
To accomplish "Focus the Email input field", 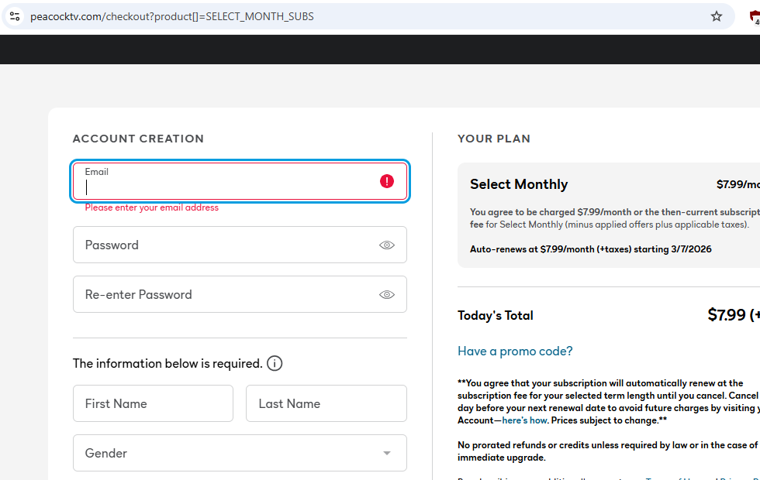I will pos(240,181).
